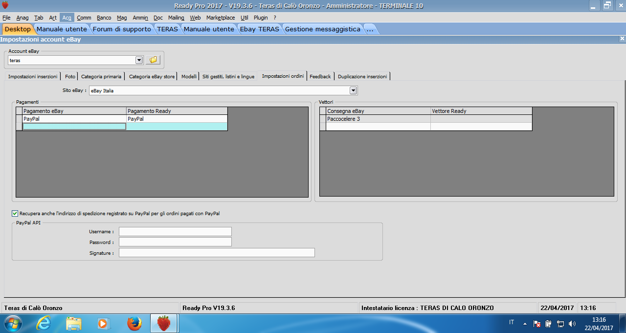Open the Modelli tab
Screen dimensions: 626x333
(189, 77)
